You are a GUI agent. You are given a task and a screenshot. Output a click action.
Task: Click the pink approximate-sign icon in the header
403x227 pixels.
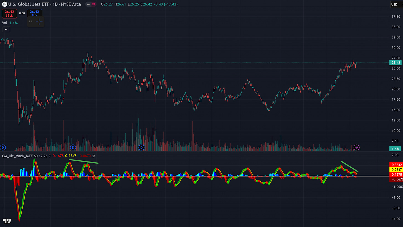coord(94,4)
